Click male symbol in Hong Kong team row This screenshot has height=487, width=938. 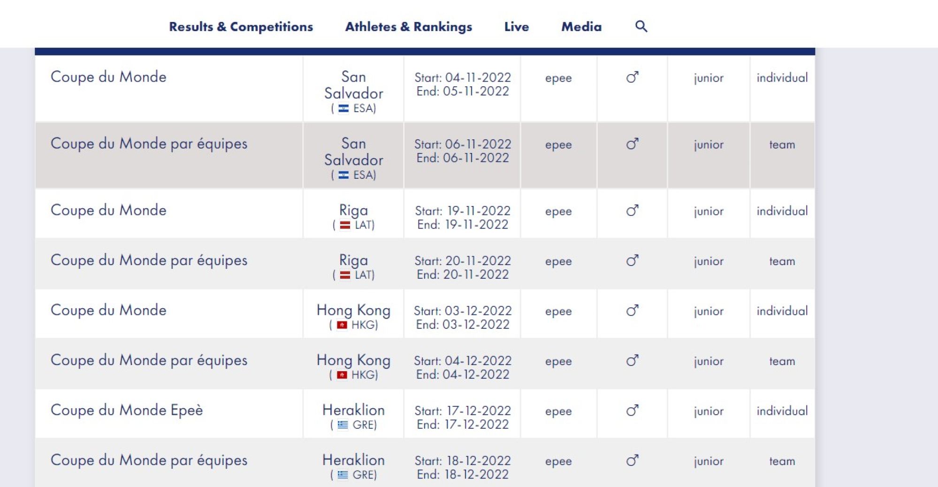[x=632, y=361]
